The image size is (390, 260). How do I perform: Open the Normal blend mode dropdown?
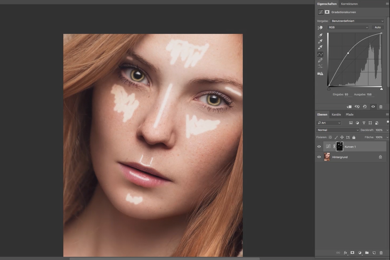pos(338,130)
